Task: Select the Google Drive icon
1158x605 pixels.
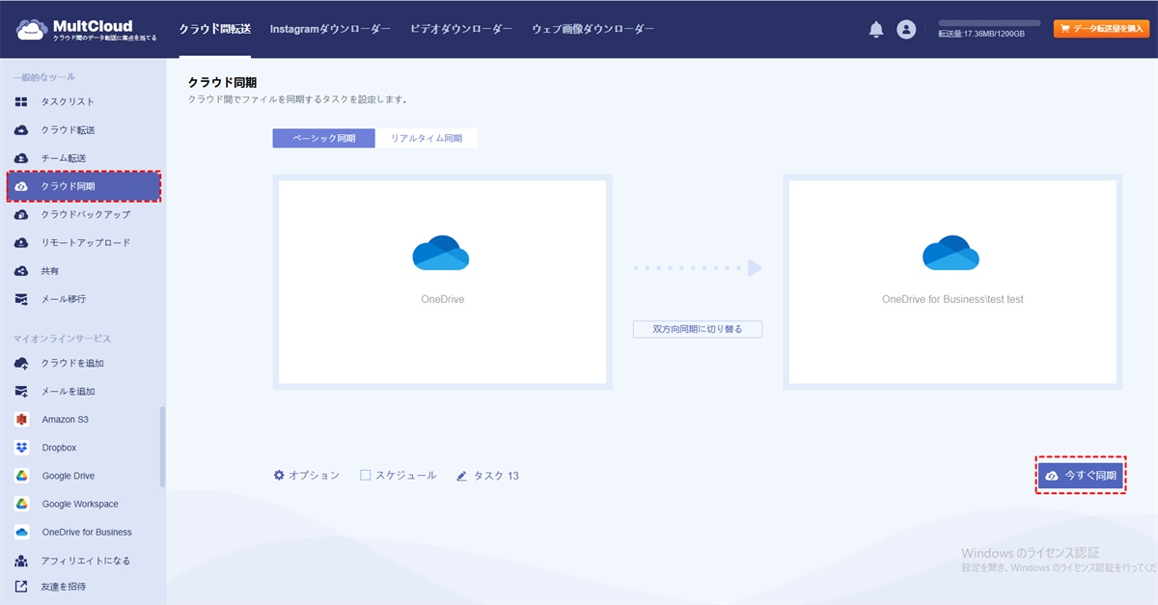Action: pyautogui.click(x=21, y=476)
